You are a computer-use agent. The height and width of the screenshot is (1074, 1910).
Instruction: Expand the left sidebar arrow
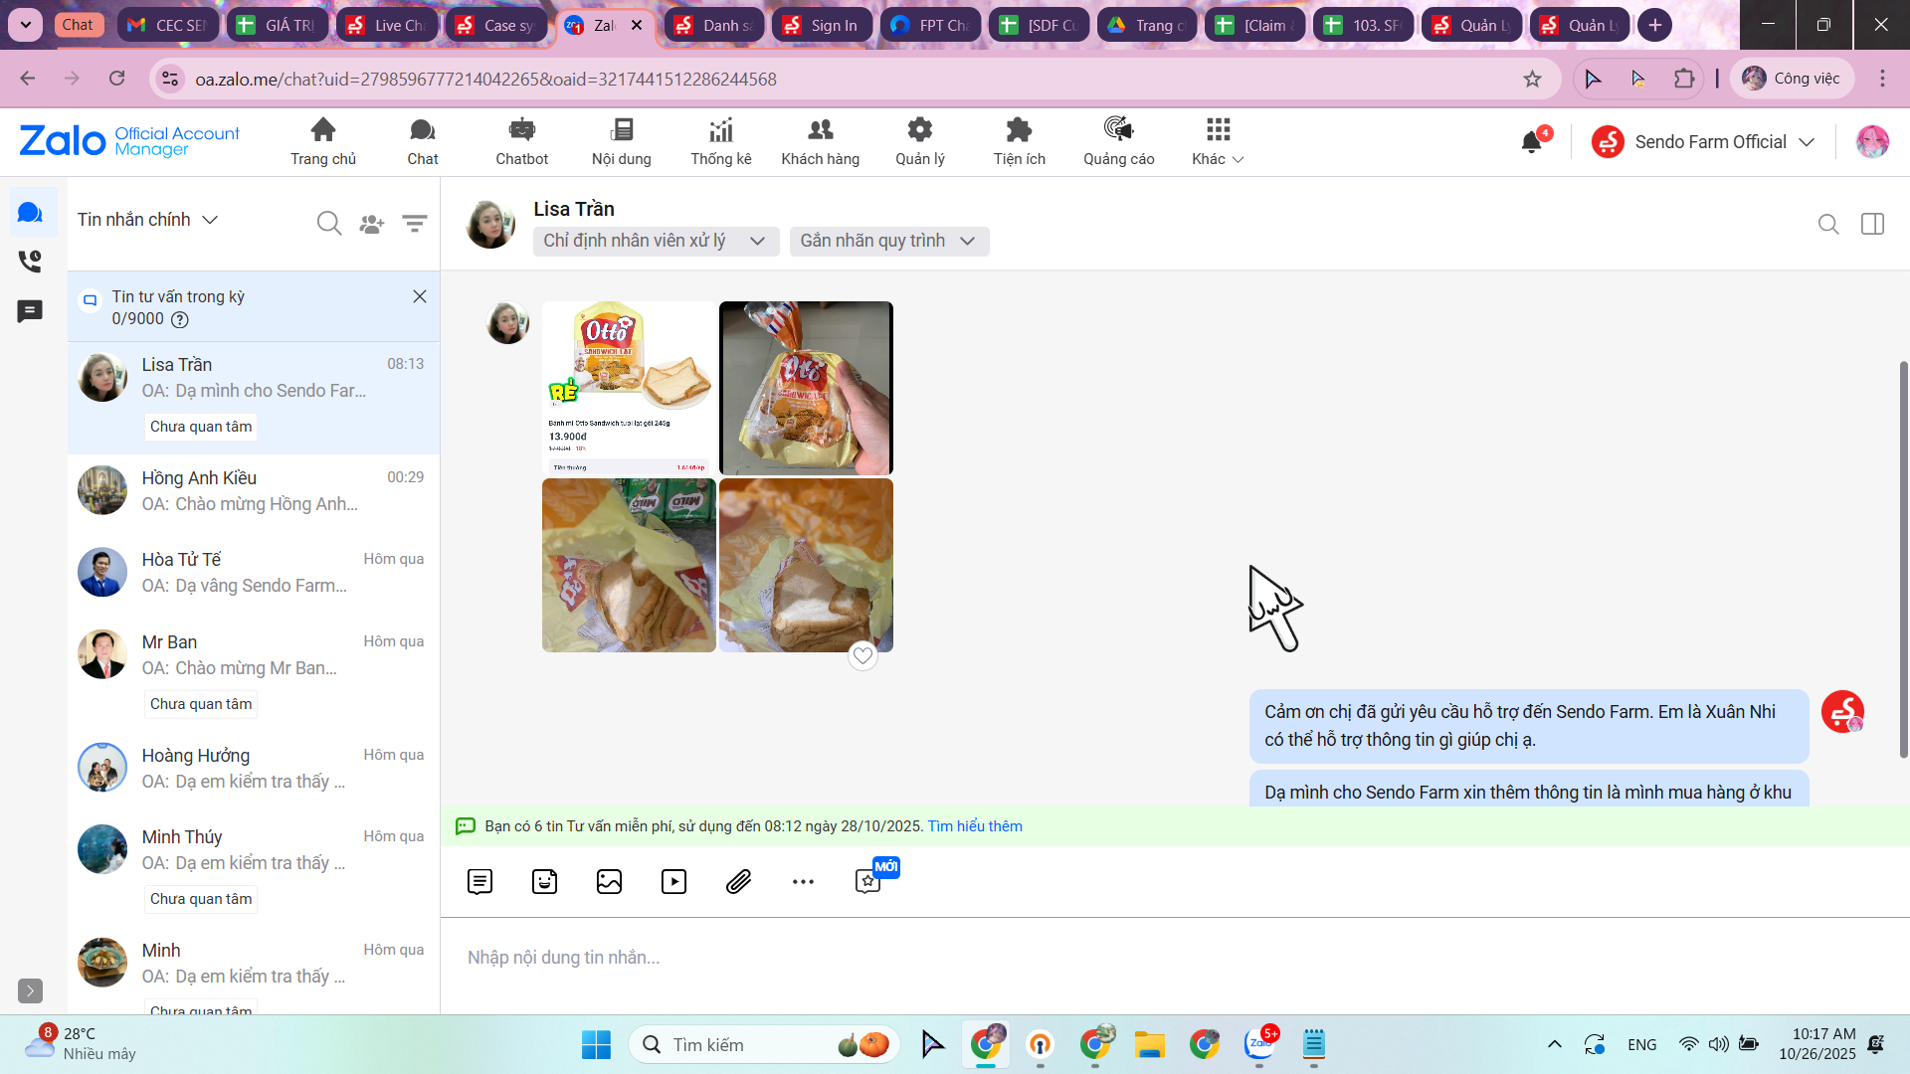pyautogui.click(x=30, y=990)
